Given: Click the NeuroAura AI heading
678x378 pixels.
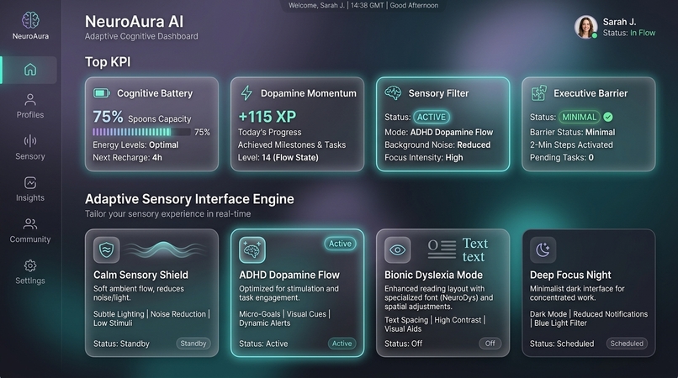Looking at the screenshot, I should [134, 21].
